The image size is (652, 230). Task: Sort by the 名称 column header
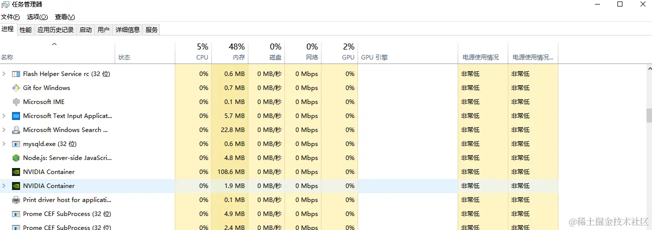[x=58, y=52]
